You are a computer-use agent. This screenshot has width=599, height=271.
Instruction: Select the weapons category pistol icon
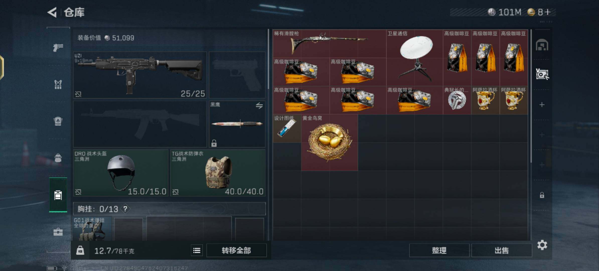58,47
